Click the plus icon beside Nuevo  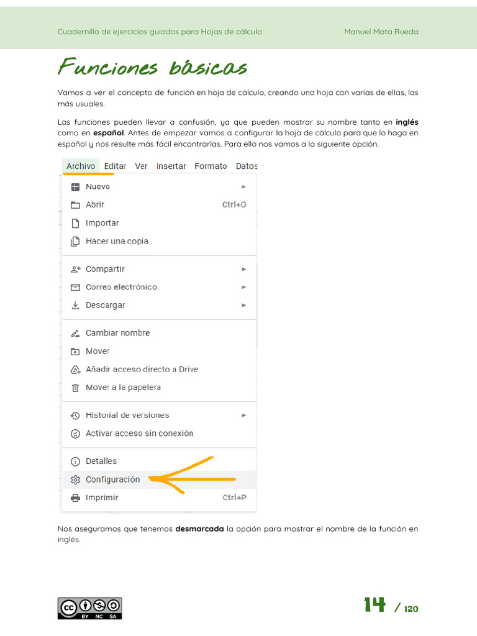click(76, 186)
